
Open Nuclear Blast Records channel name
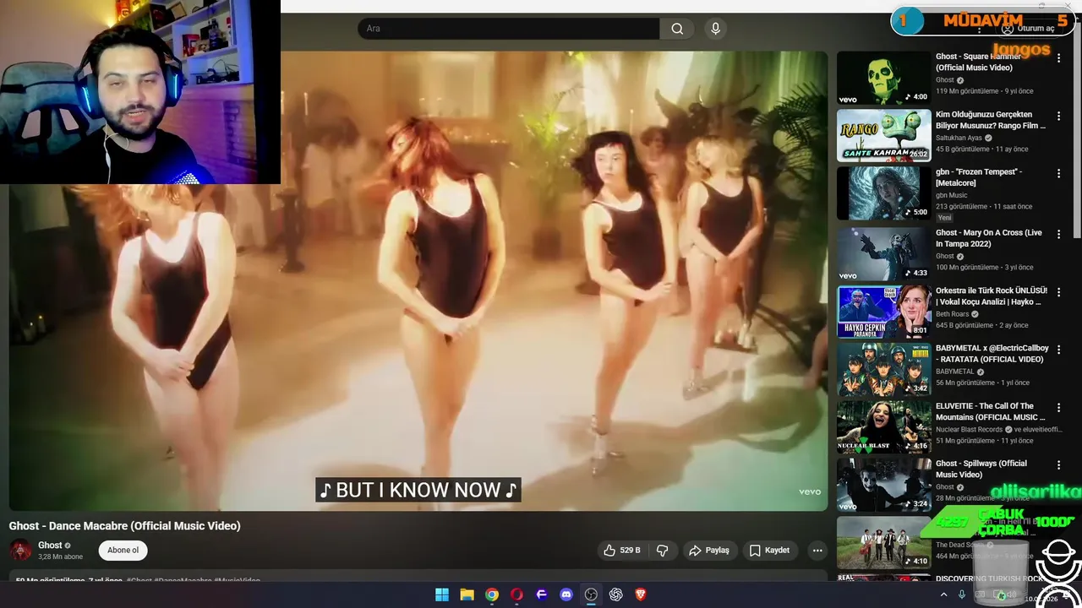pos(970,429)
